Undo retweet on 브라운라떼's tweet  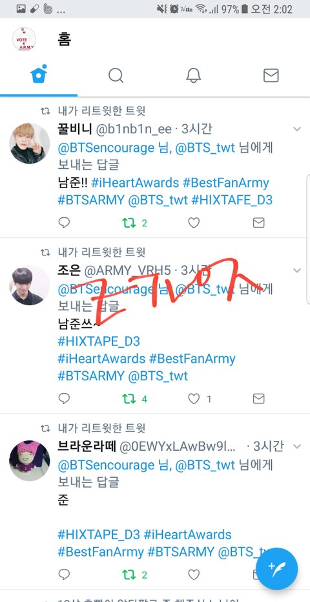click(129, 575)
